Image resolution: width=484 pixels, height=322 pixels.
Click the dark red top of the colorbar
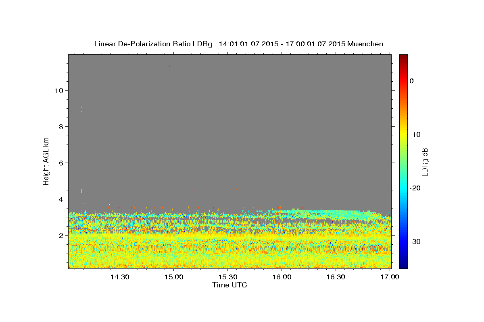point(403,58)
